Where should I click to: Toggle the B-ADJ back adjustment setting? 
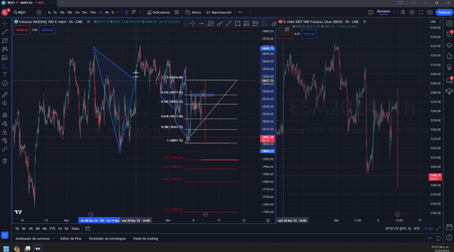point(429,228)
